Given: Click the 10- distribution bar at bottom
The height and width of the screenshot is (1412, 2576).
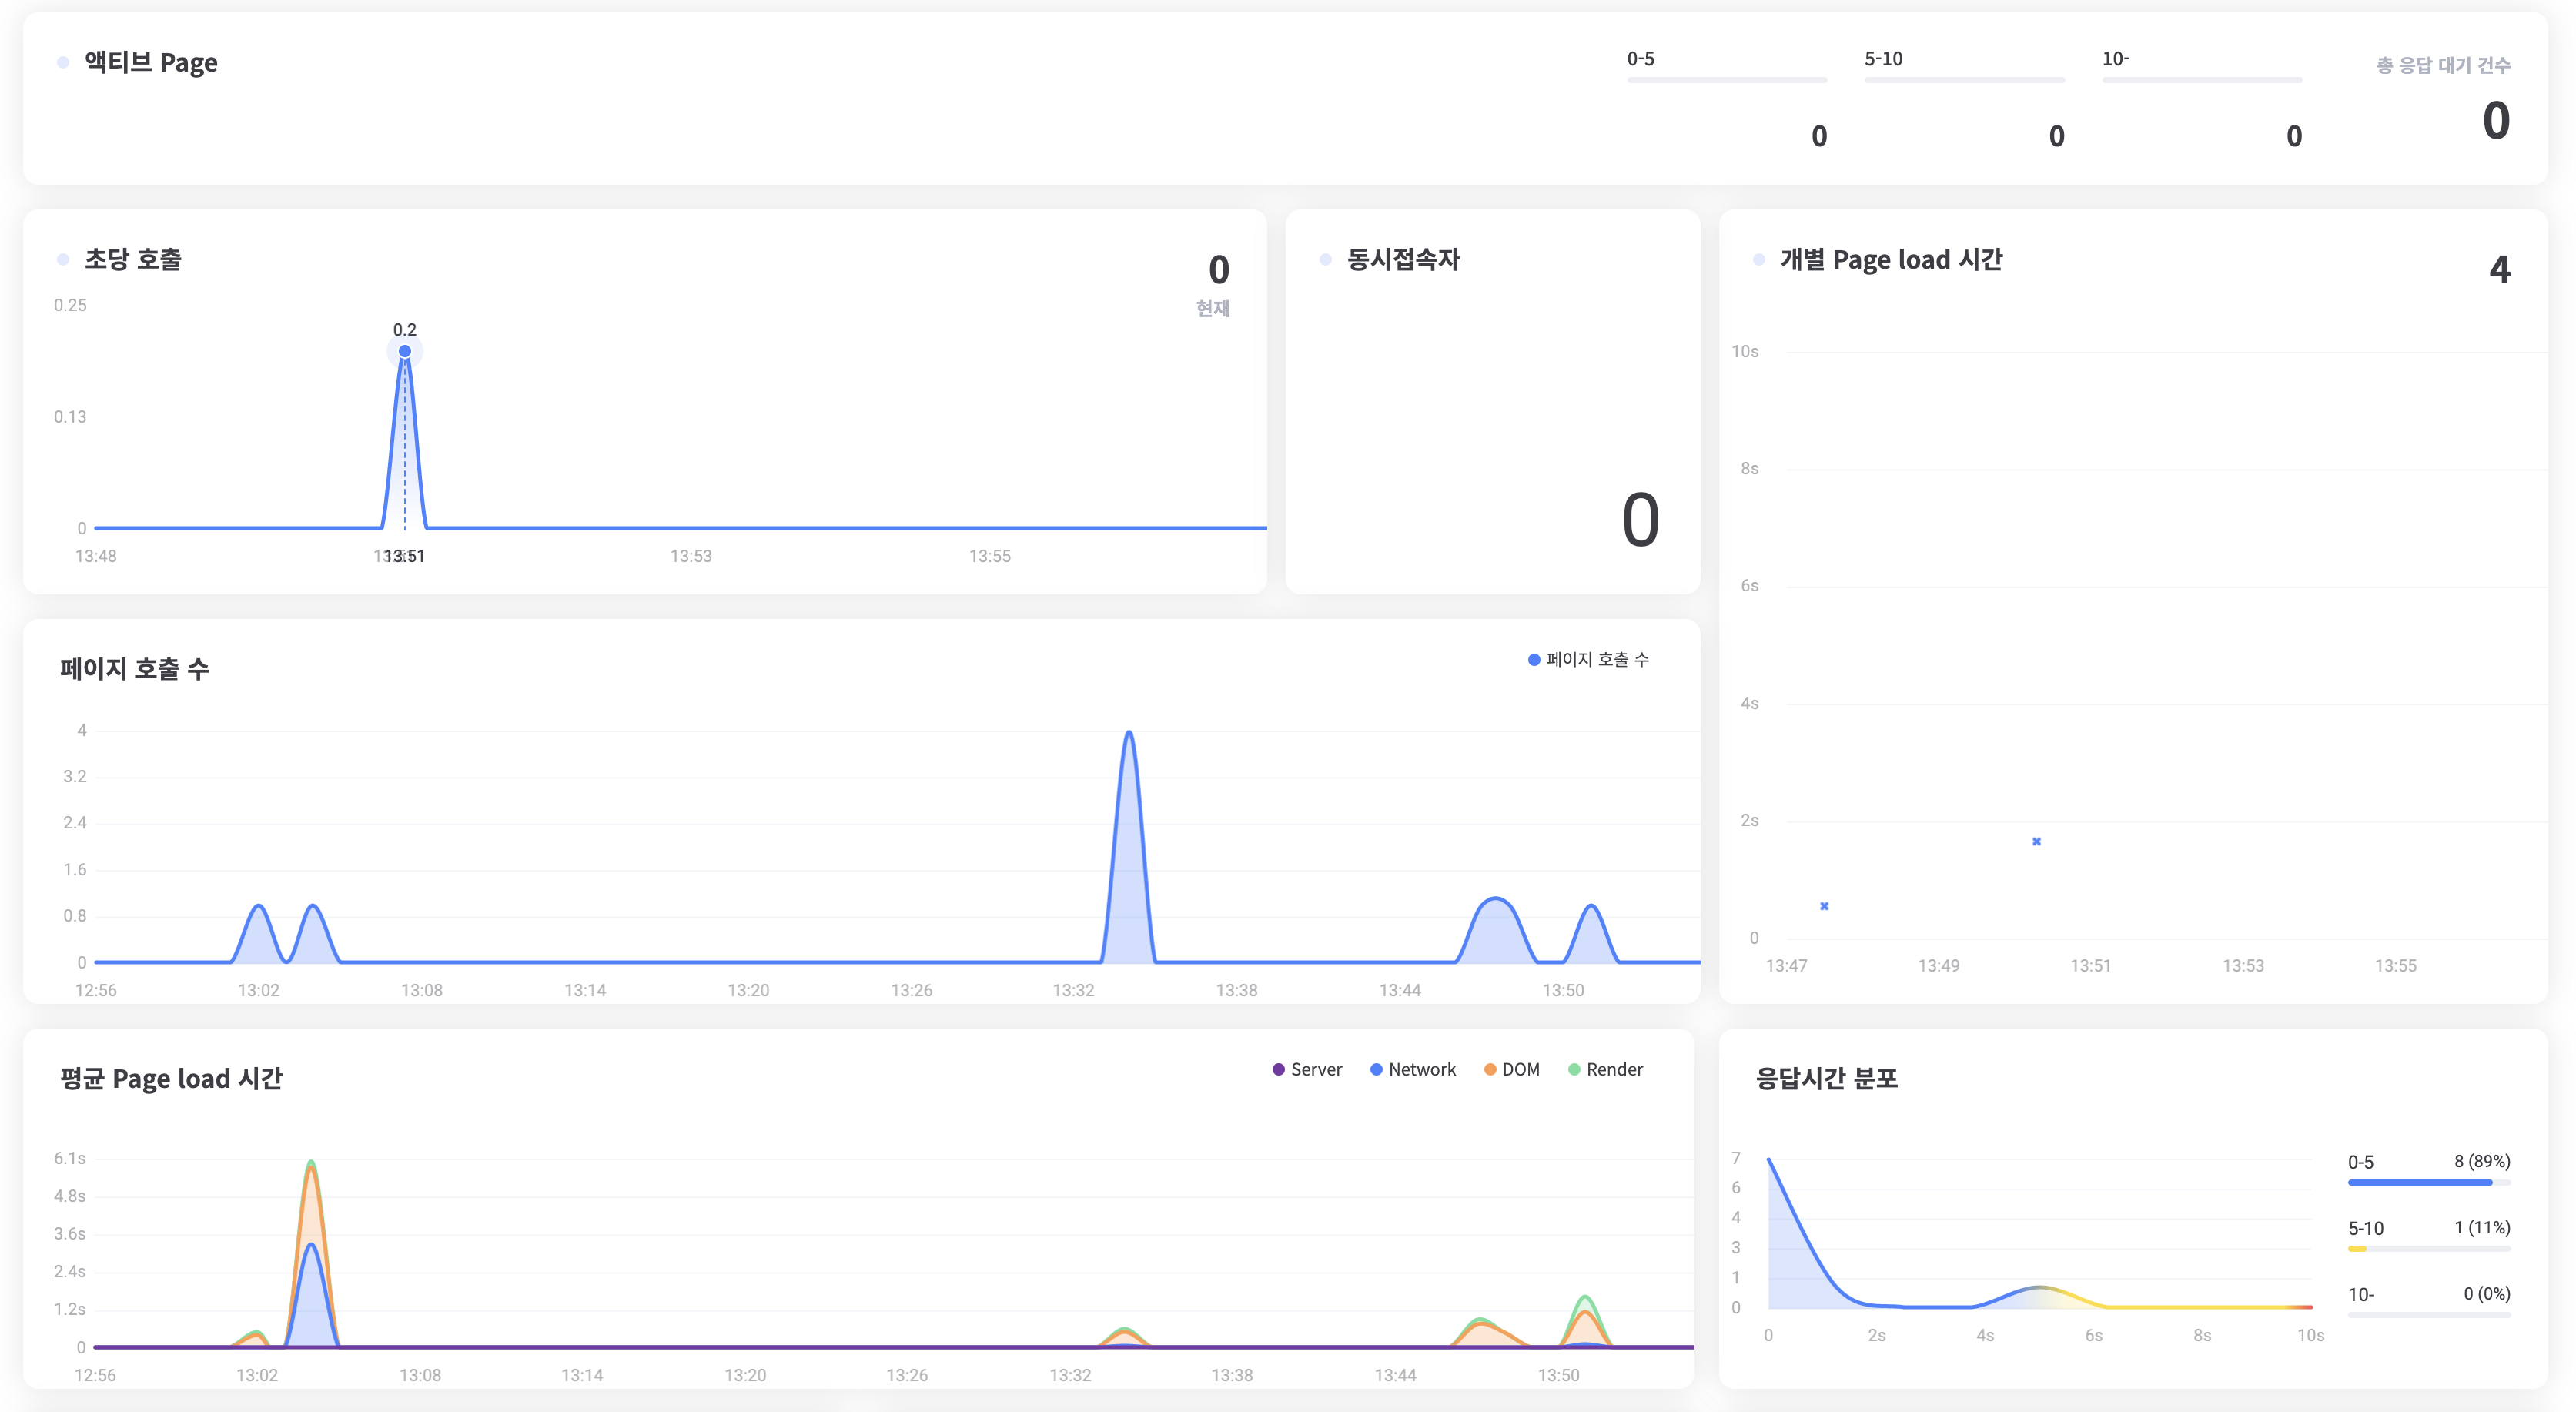Looking at the screenshot, I should click(x=2428, y=1315).
